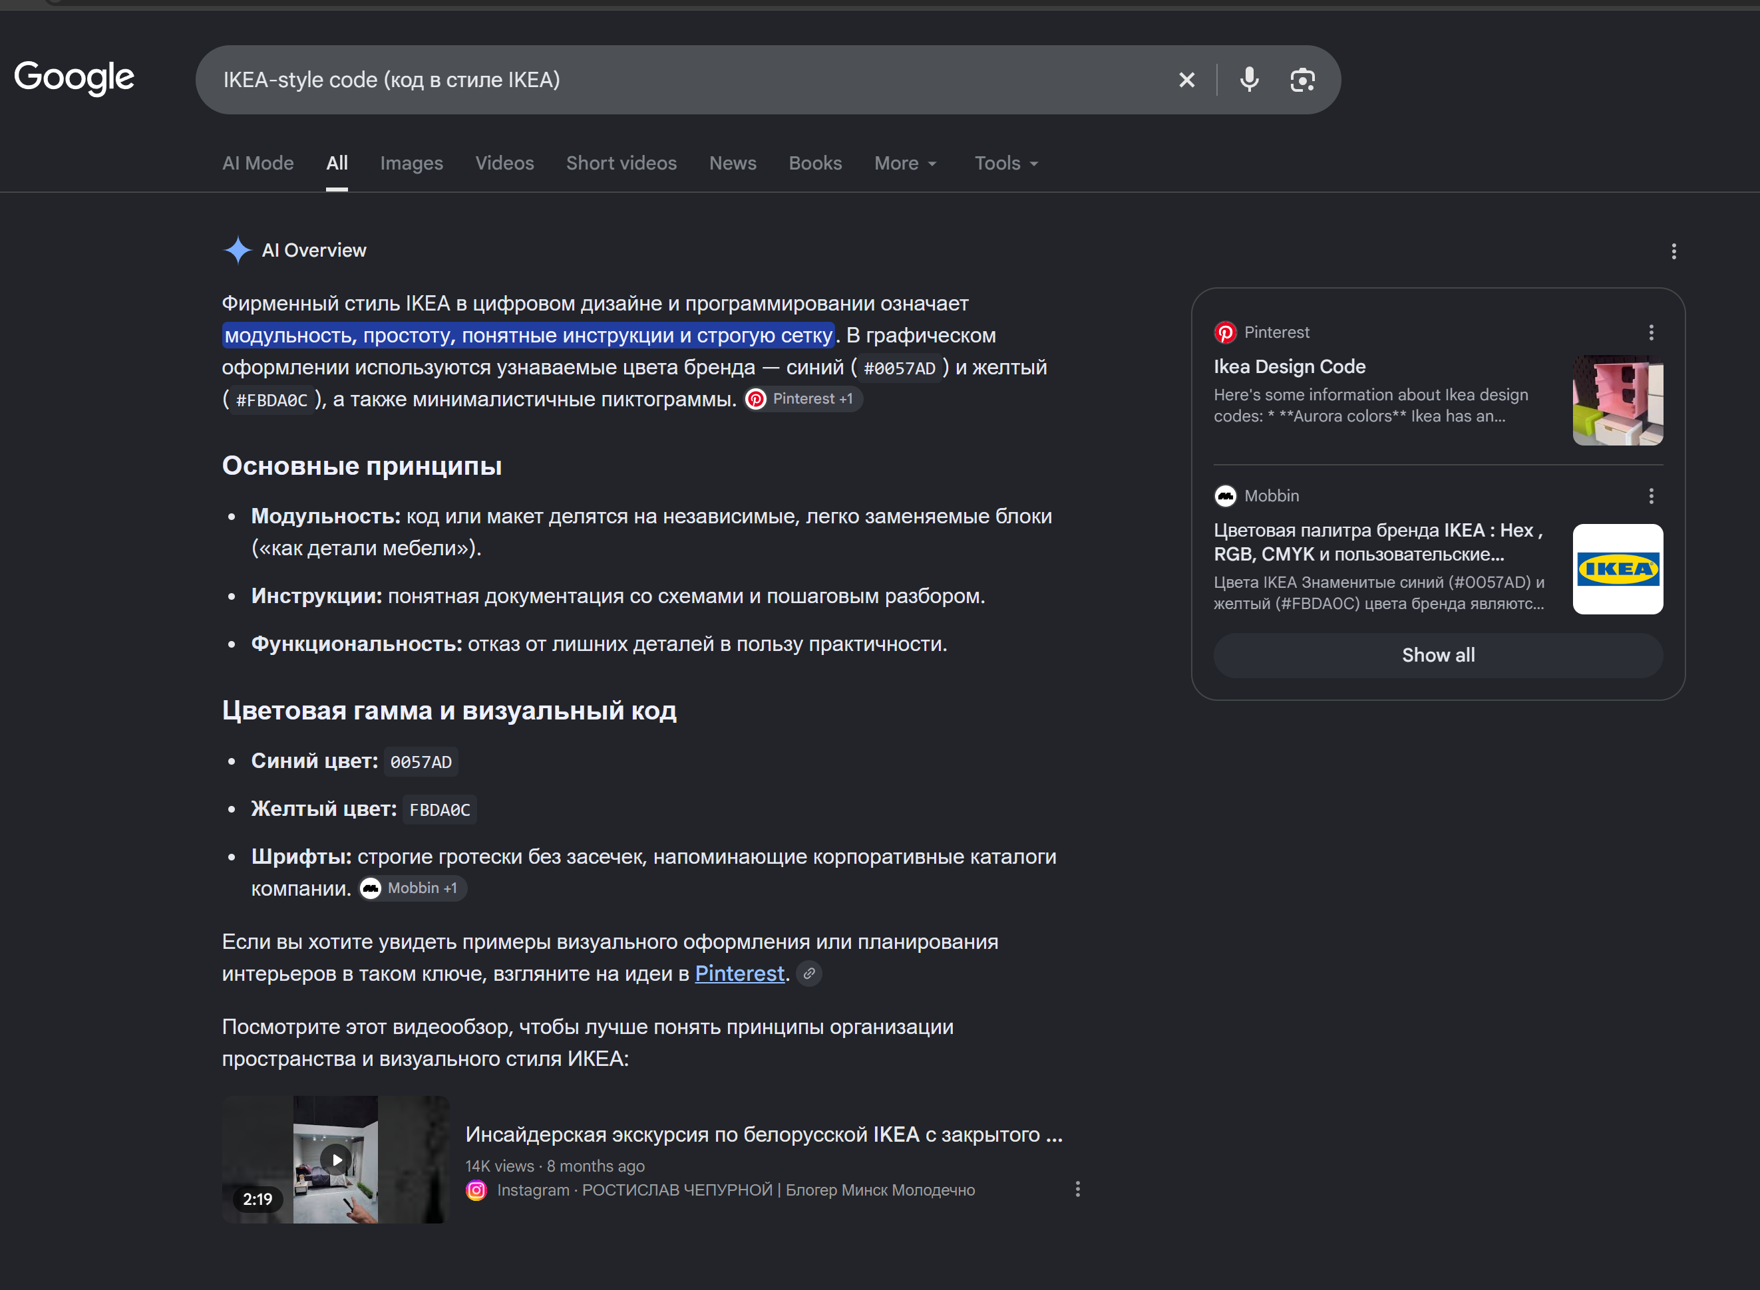Click the Show all button
The width and height of the screenshot is (1760, 1290).
pyautogui.click(x=1438, y=655)
